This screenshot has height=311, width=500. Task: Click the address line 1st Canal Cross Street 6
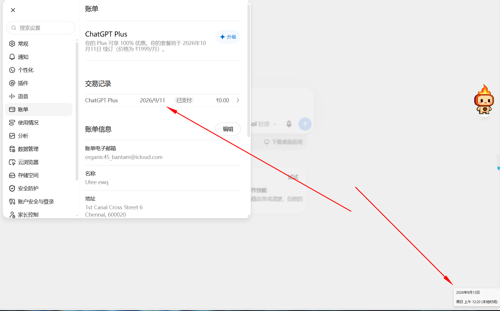pos(114,207)
